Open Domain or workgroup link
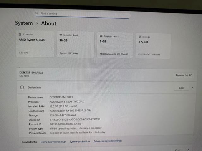Screen dimensions: 202x151 tap(53, 142)
